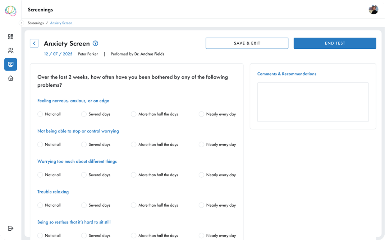Set More than half the days for being restless

[x=134, y=235]
